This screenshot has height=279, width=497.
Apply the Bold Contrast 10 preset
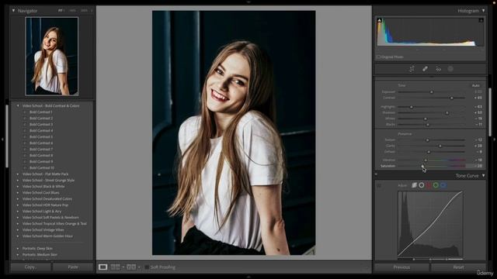click(x=42, y=167)
